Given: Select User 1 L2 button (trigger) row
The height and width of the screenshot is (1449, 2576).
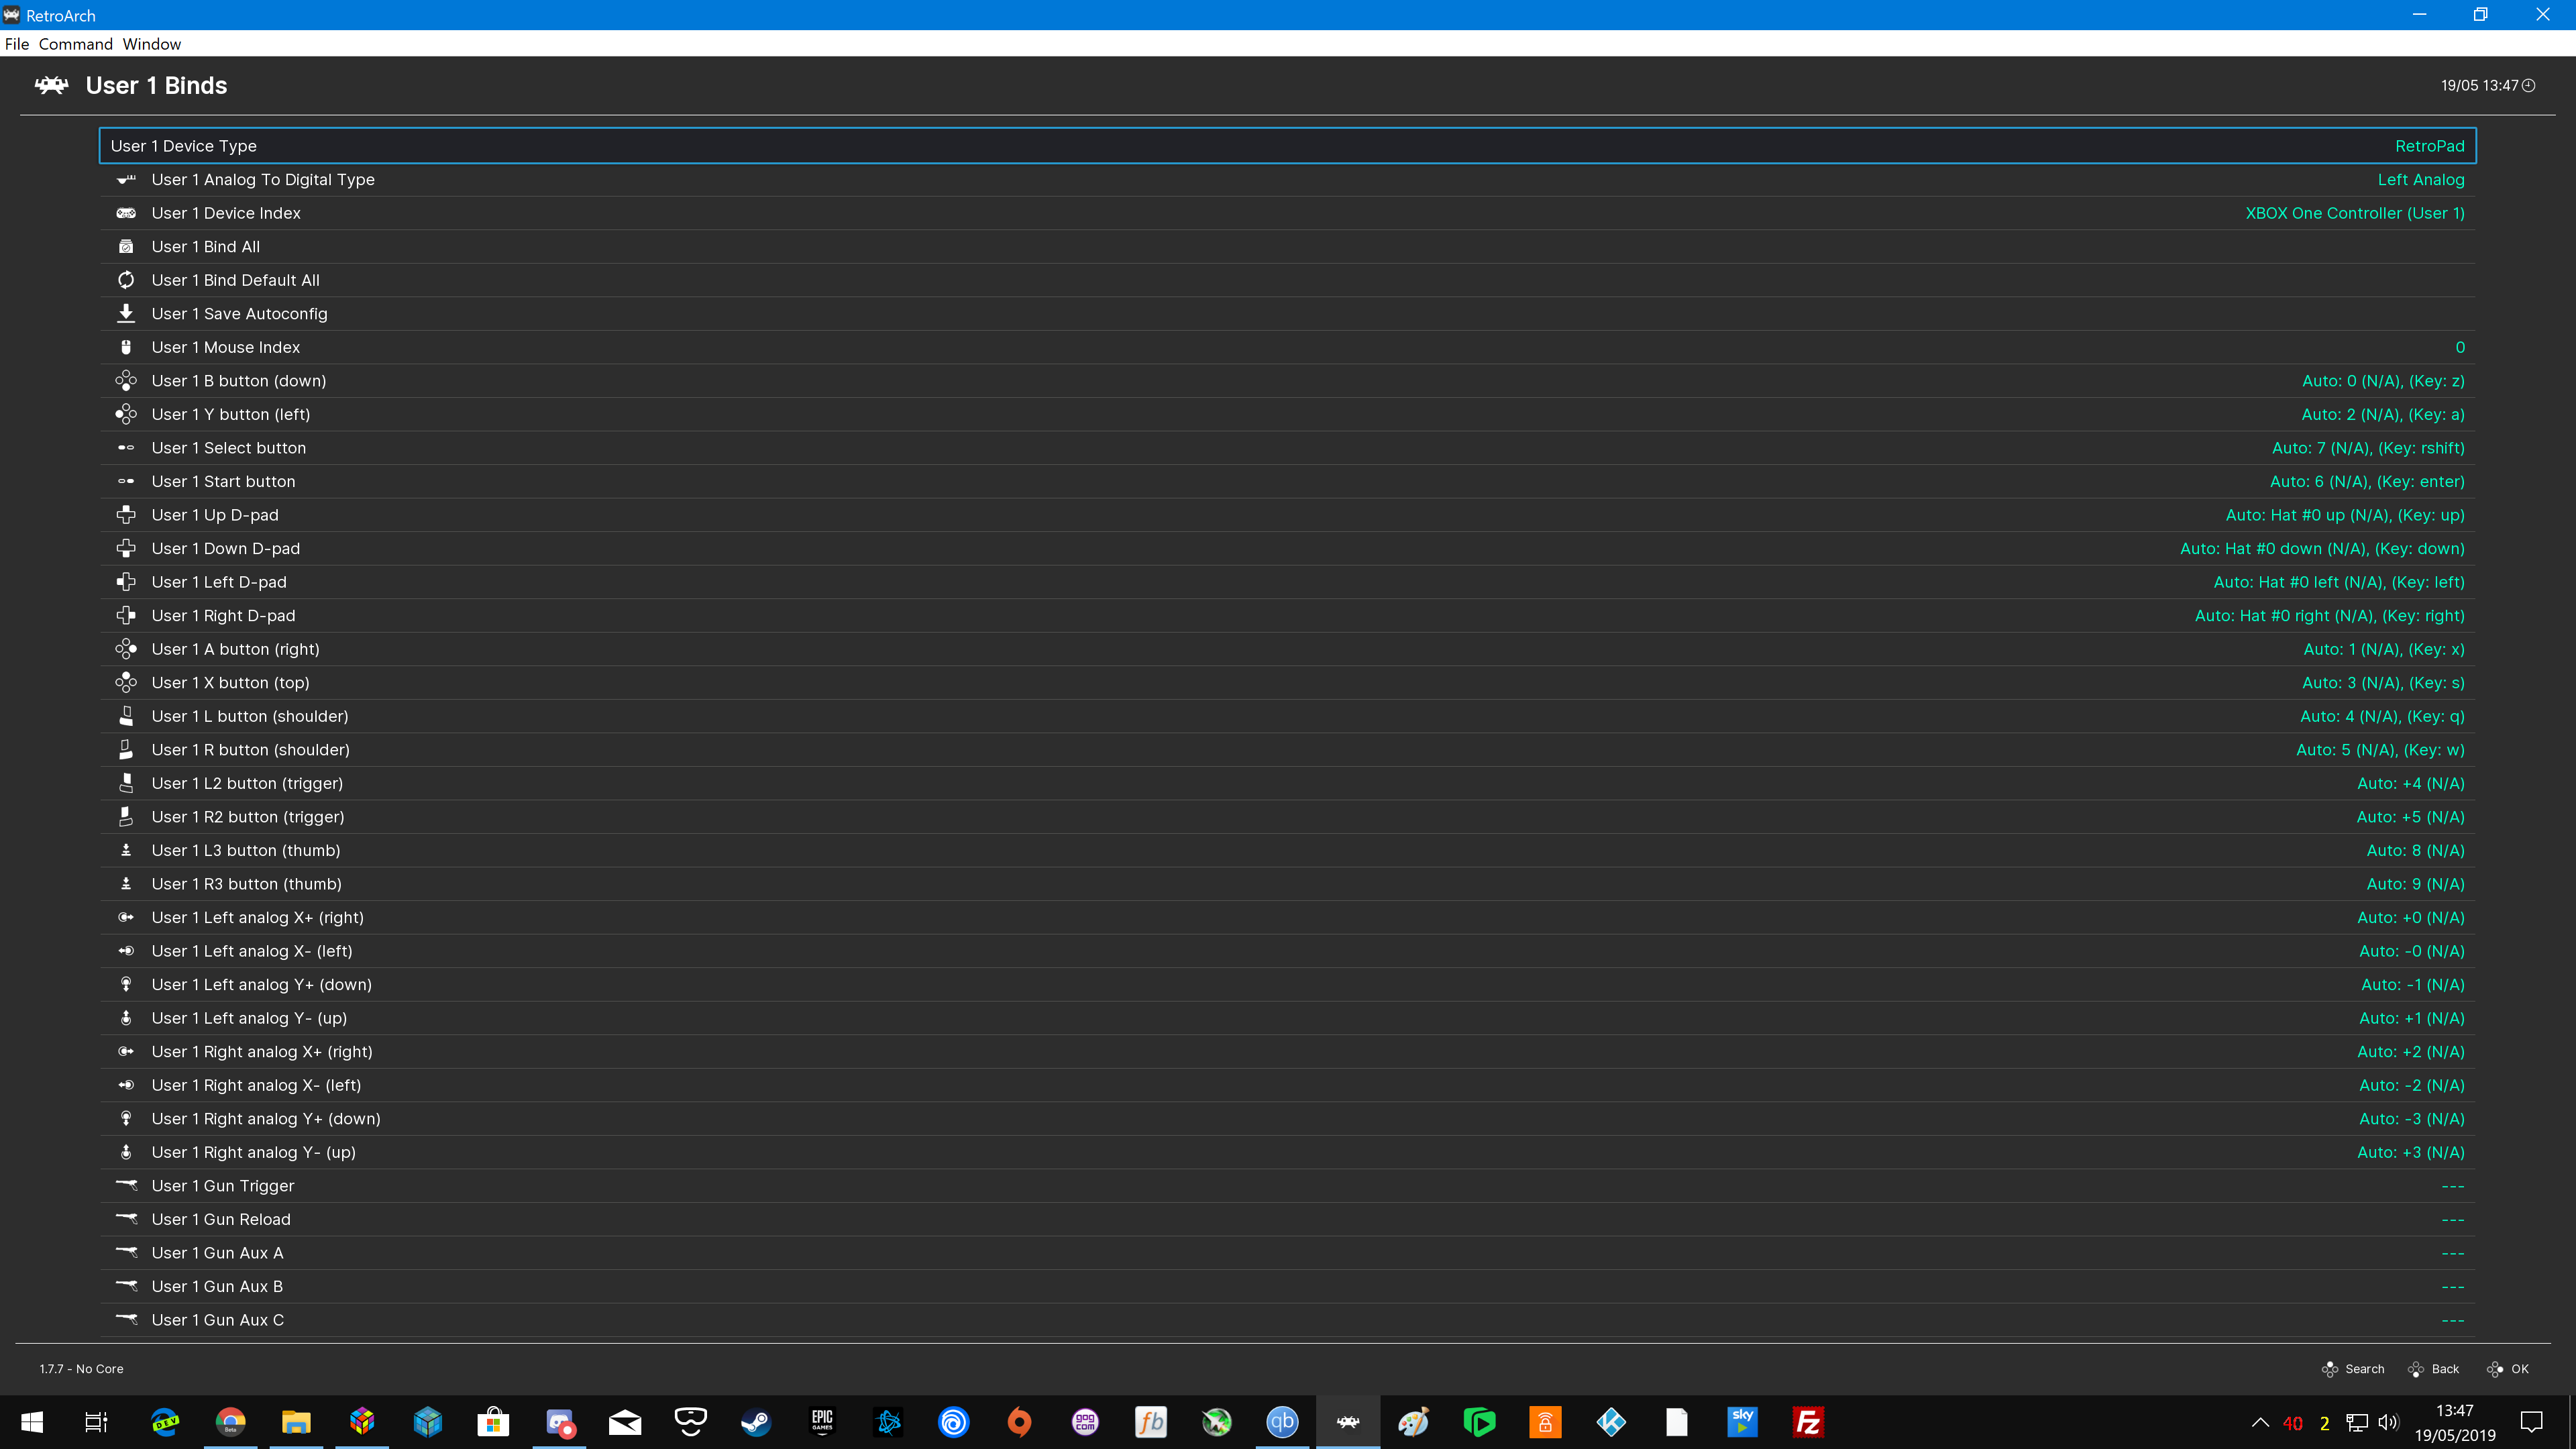Looking at the screenshot, I should click(x=1287, y=783).
